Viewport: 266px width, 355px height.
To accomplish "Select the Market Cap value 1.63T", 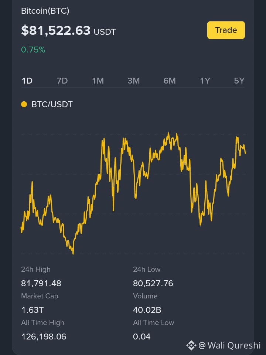I will [x=33, y=310].
